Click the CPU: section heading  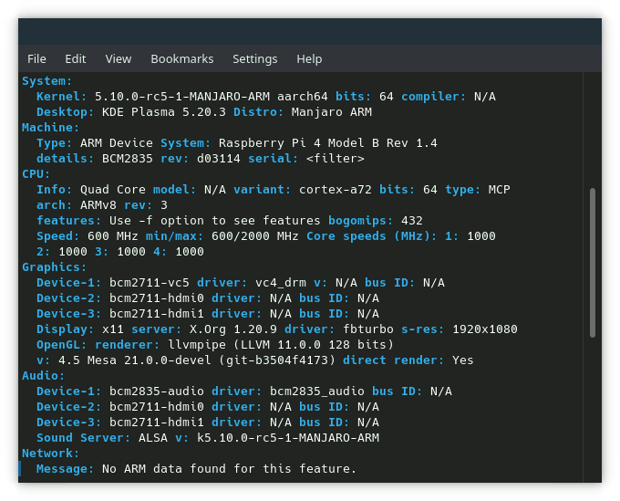coord(36,174)
